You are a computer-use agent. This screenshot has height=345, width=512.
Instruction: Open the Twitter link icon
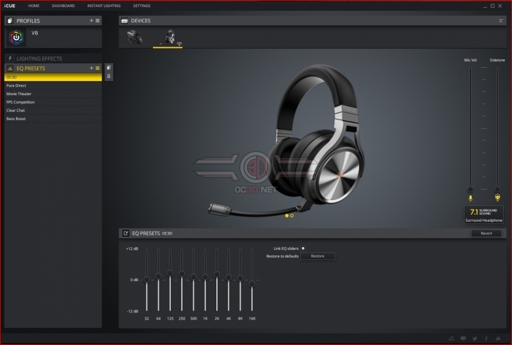[474, 339]
